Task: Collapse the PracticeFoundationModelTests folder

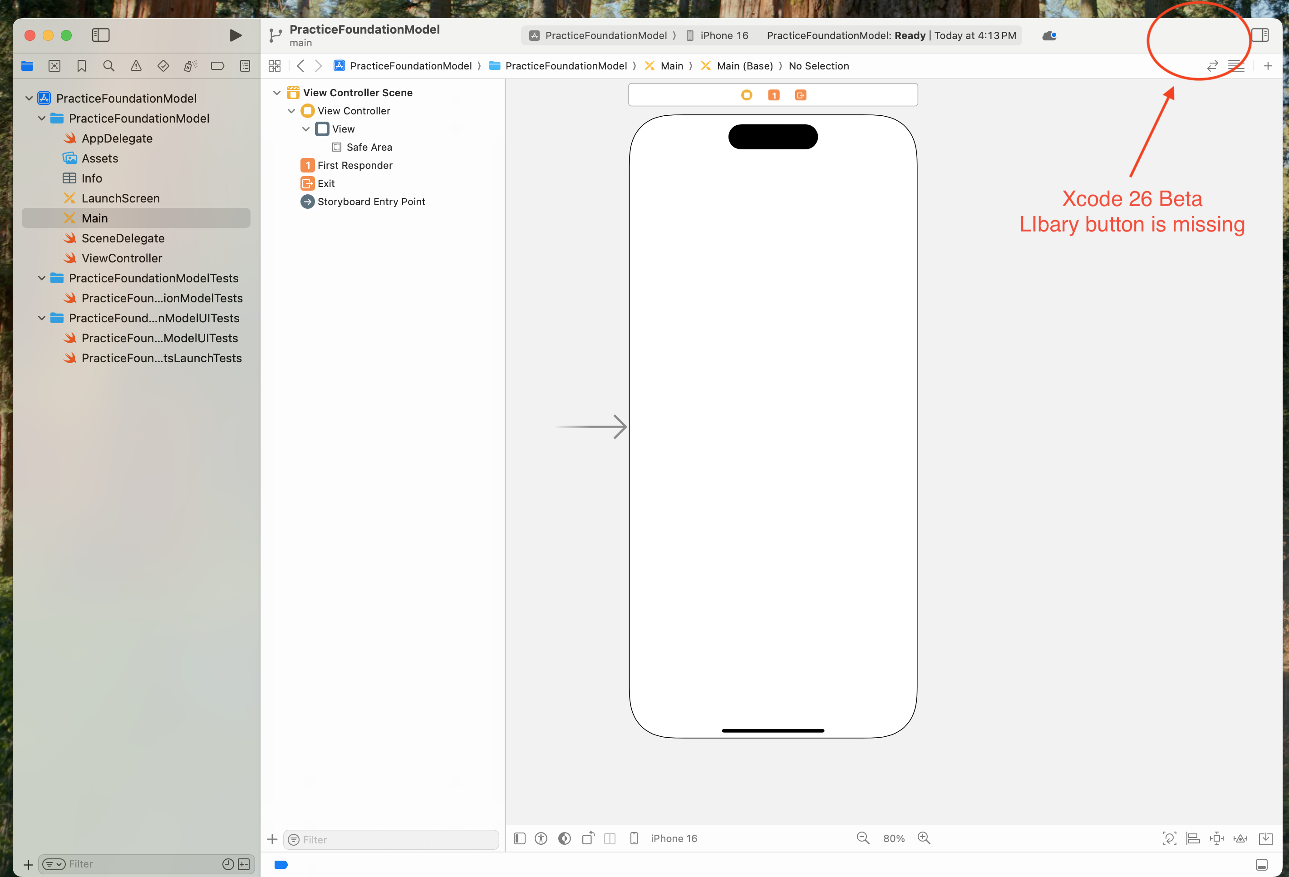Action: pyautogui.click(x=42, y=278)
